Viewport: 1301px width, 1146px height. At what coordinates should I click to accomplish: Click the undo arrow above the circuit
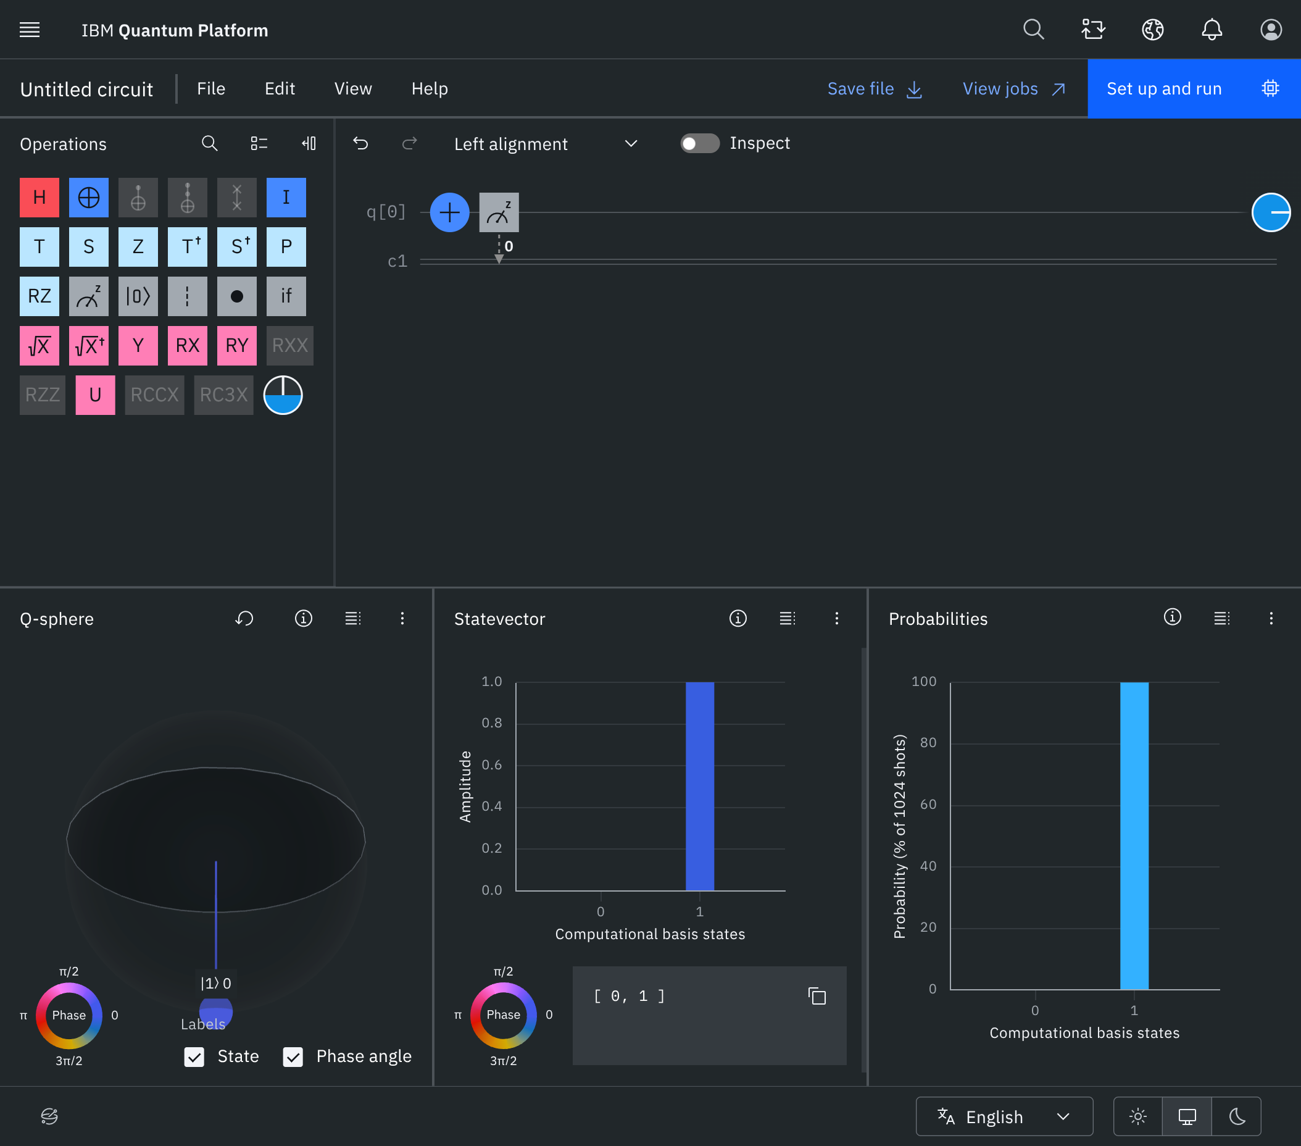(361, 144)
